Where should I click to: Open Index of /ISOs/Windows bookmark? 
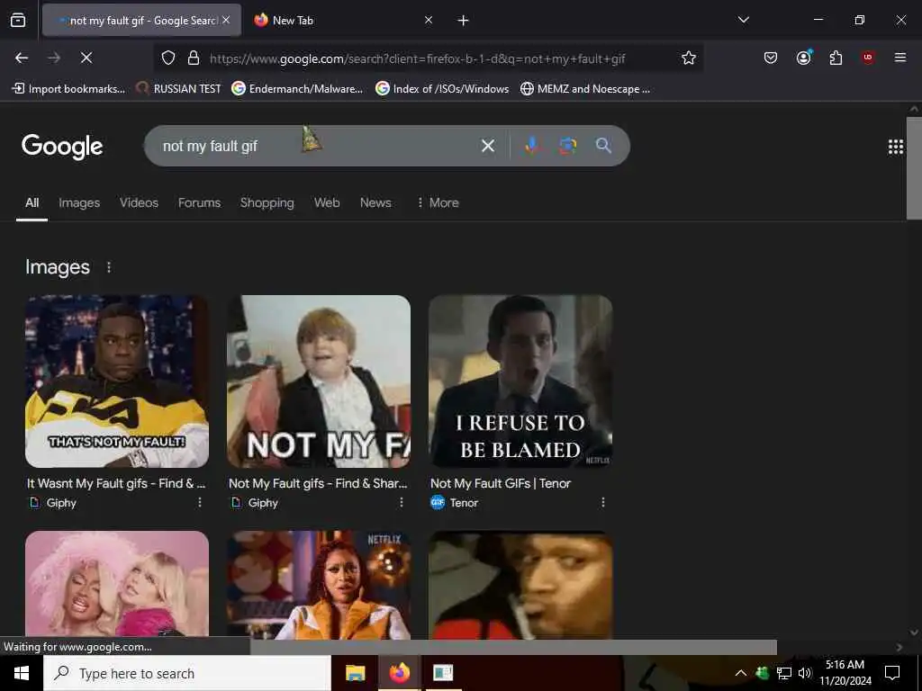tap(442, 89)
